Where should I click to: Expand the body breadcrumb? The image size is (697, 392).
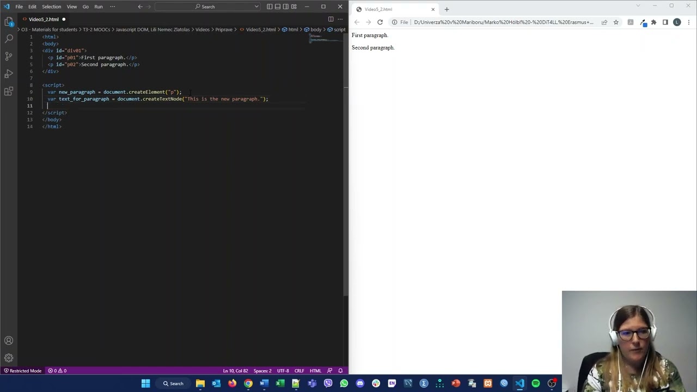pyautogui.click(x=313, y=29)
